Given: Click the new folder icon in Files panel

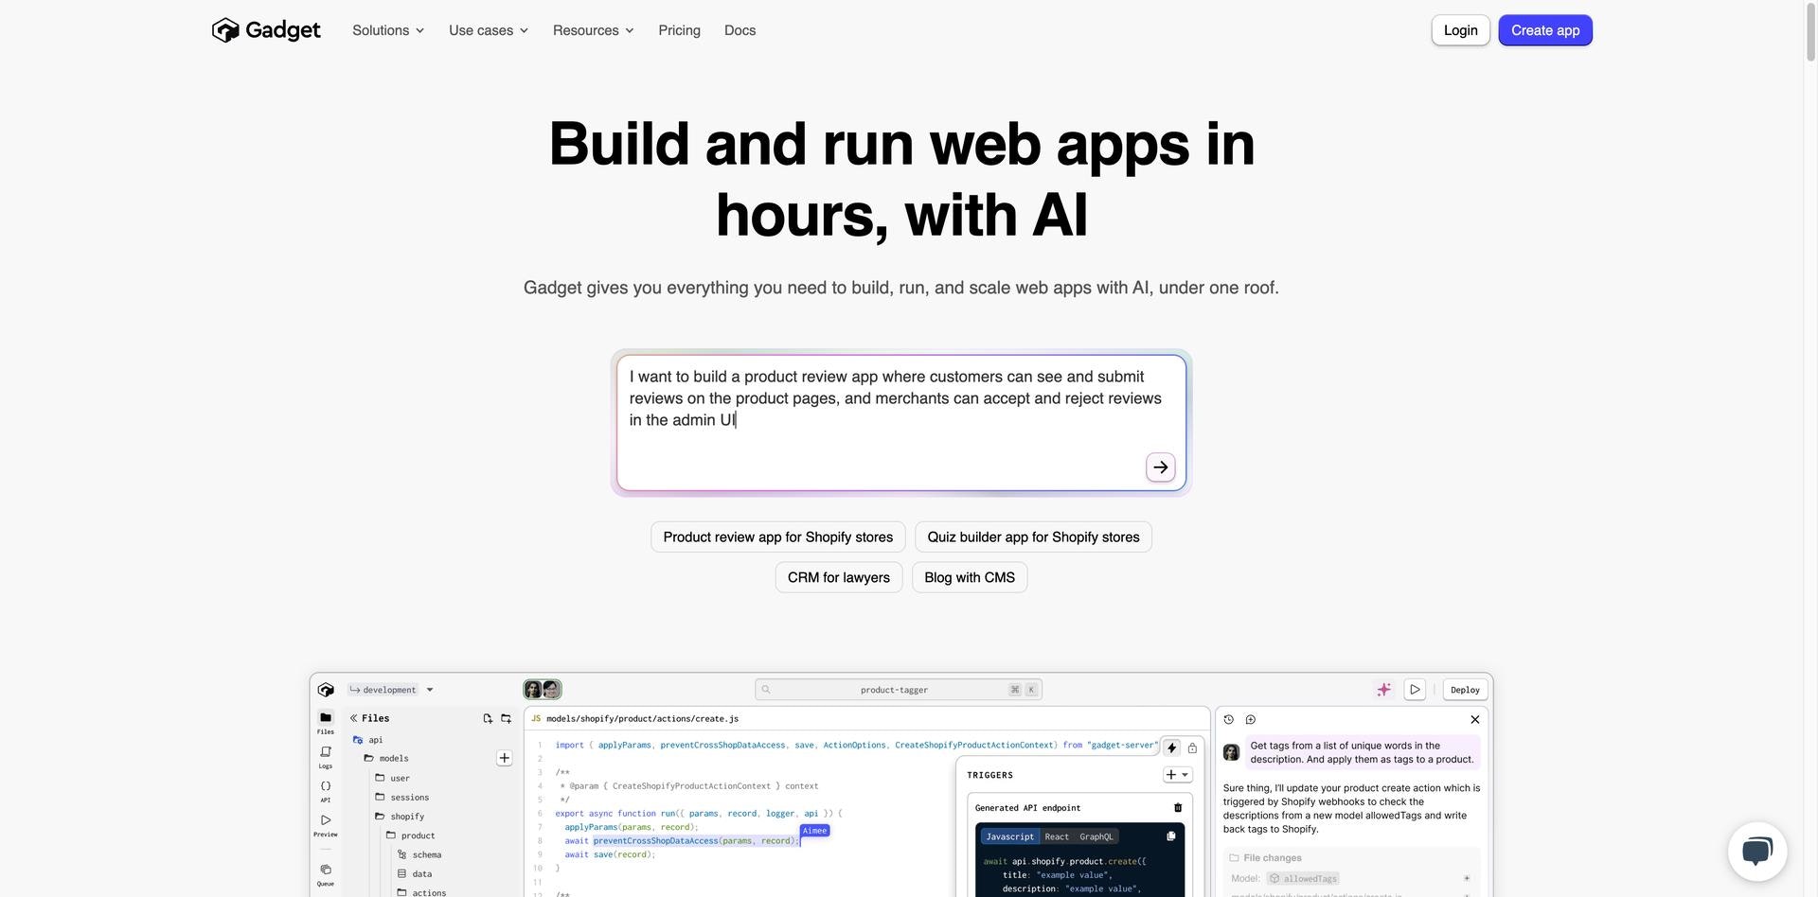Looking at the screenshot, I should [x=507, y=719].
